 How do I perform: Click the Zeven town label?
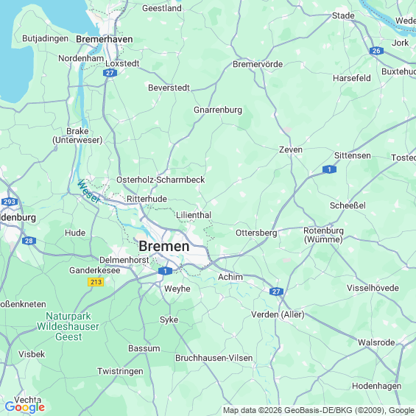(291, 149)
